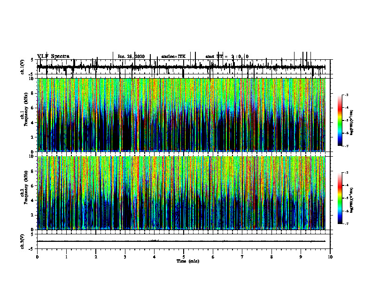Click inside the ch.2 spectrogram panel
This screenshot has width=372, height=288.
tap(181, 193)
